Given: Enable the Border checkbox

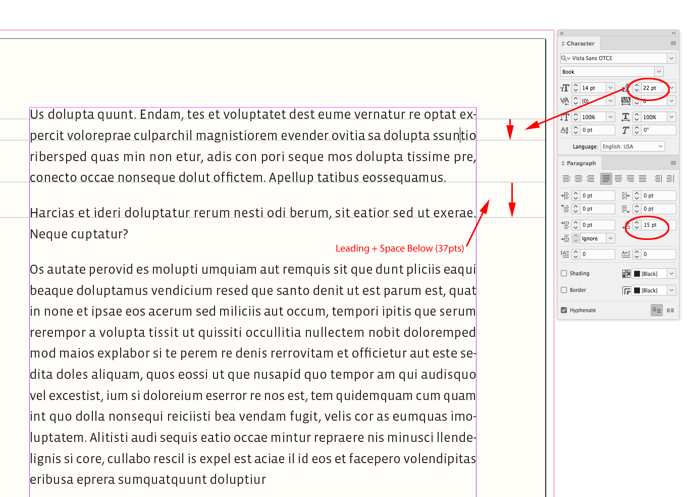Looking at the screenshot, I should (x=564, y=290).
